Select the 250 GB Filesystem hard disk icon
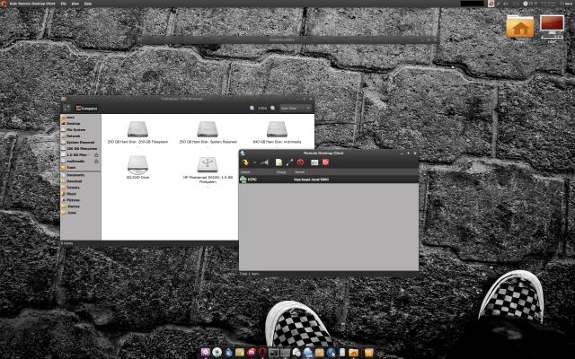Image resolution: width=575 pixels, height=359 pixels. (137, 129)
